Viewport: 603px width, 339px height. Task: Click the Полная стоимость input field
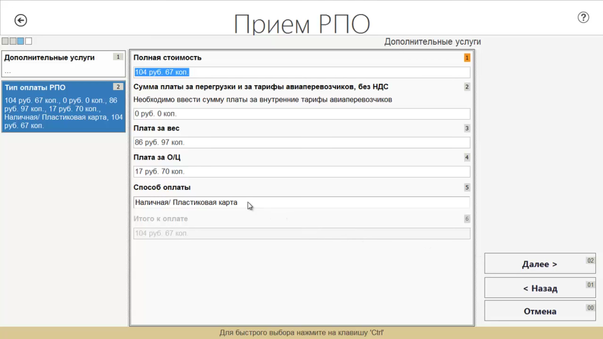point(301,72)
